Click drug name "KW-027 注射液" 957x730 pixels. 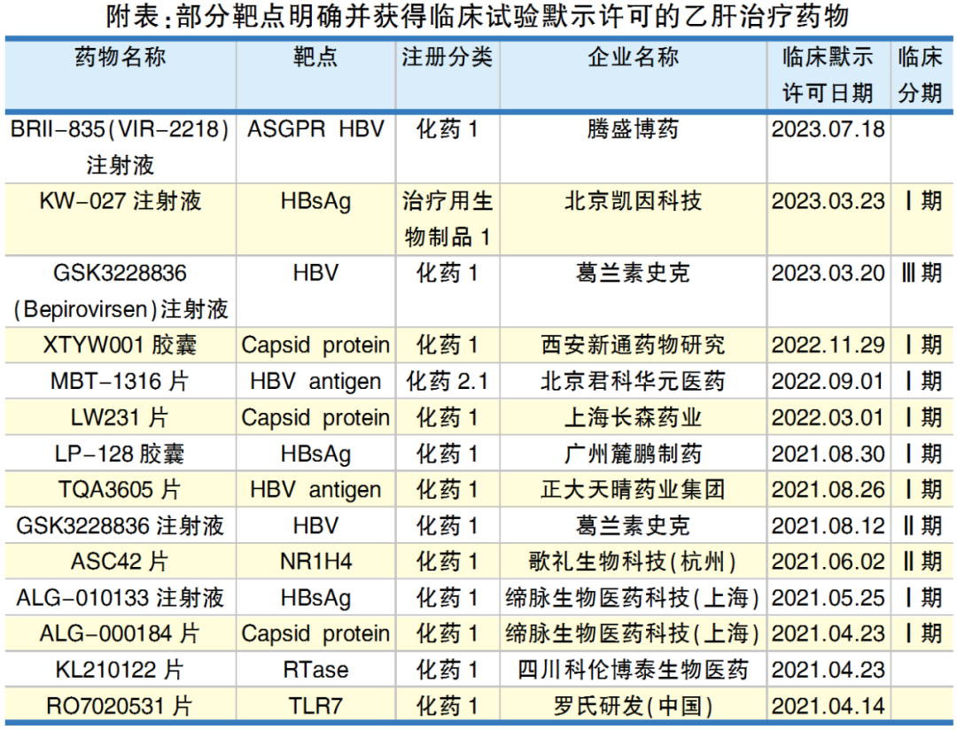click(121, 201)
